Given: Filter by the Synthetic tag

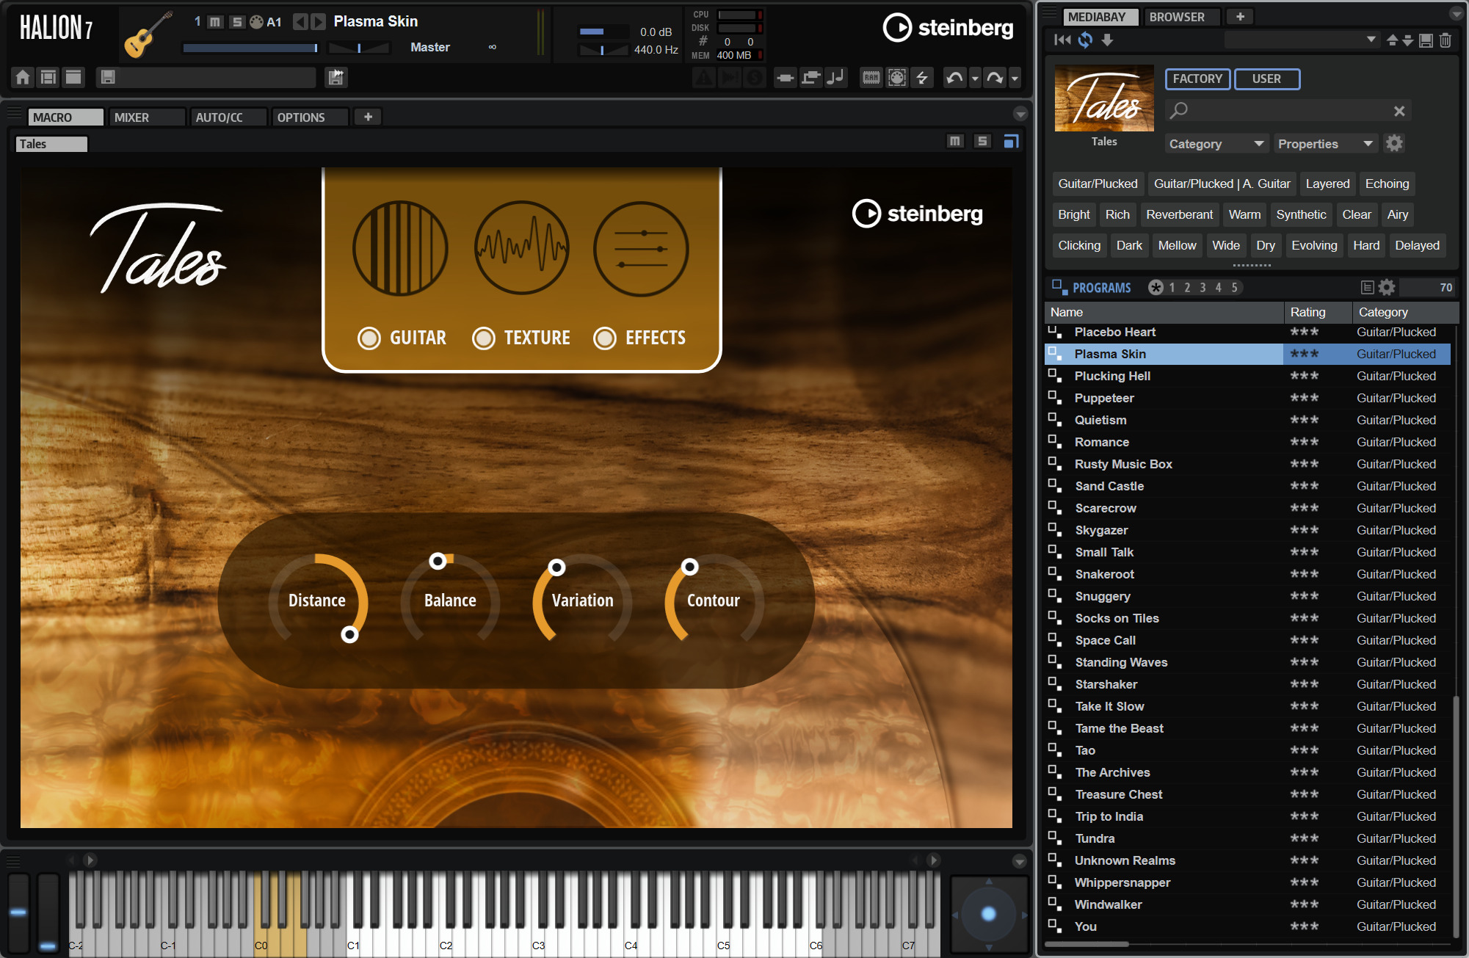Looking at the screenshot, I should pos(1301,214).
